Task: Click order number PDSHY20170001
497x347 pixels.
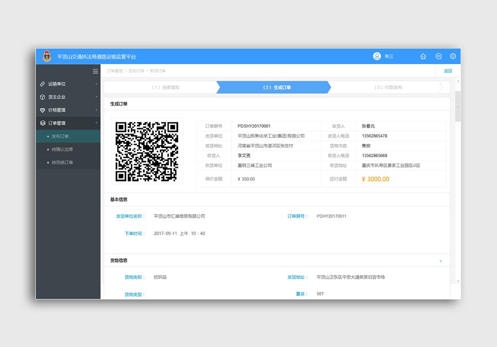Action: pos(254,126)
